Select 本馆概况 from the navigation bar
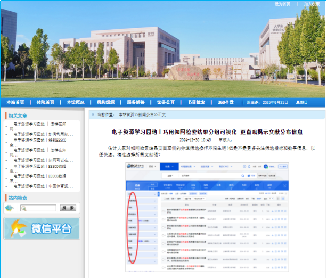This screenshot has width=327, height=279. [75, 102]
